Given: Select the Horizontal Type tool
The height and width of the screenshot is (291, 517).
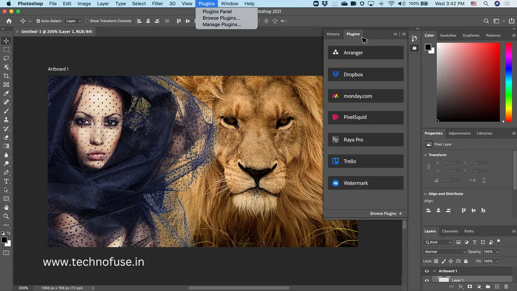Looking at the screenshot, I should [6, 181].
